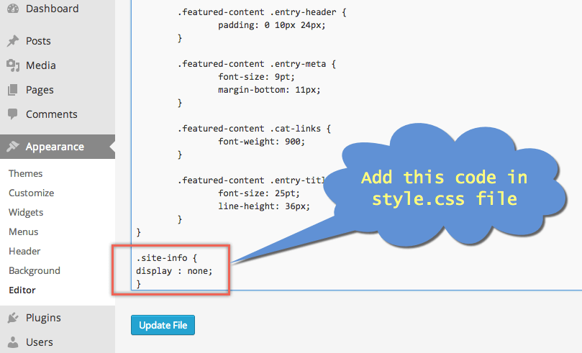Click the 'font-weight: 900;' line

(261, 142)
